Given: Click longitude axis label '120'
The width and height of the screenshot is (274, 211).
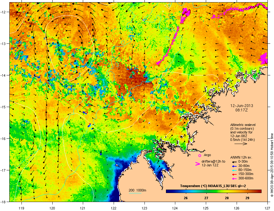Looking at the screenshot, I should (x=52, y=208).
